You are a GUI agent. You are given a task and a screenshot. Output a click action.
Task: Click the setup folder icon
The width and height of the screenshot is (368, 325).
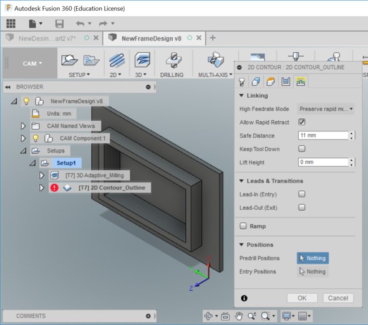pos(91,60)
